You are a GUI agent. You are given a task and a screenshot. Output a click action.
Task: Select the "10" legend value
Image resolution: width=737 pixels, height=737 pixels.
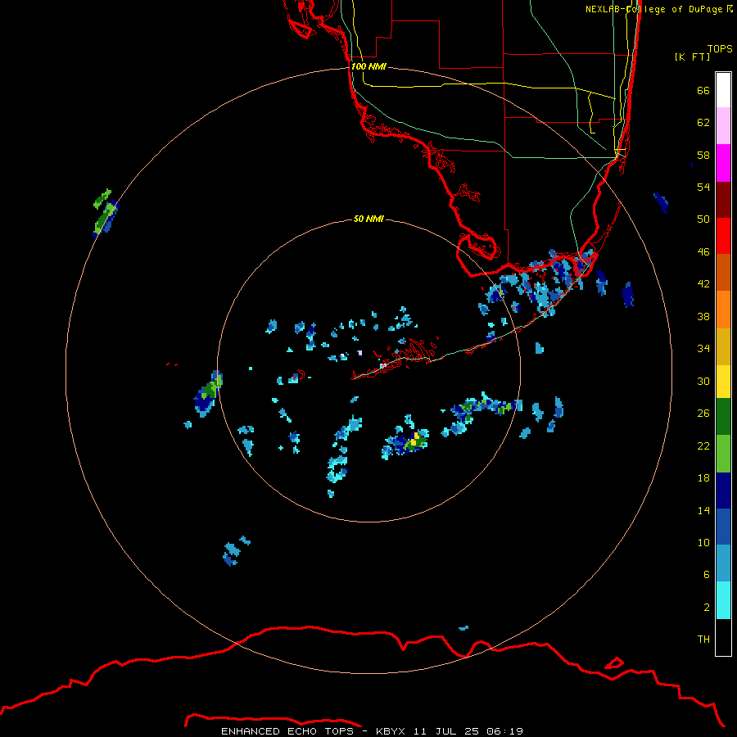pos(703,542)
